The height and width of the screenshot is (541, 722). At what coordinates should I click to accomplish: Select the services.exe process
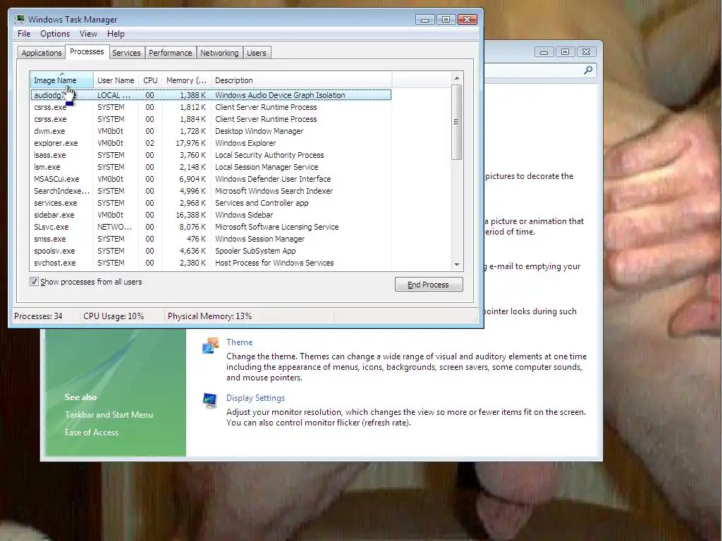[211, 203]
